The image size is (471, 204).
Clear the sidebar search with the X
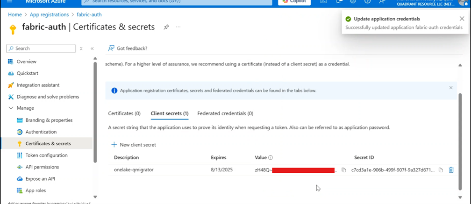click(x=81, y=48)
